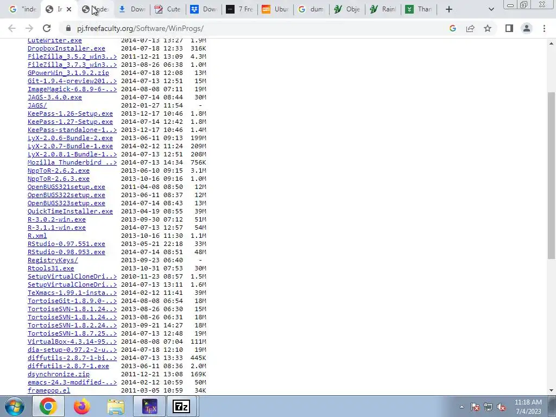Click the Google icon in the address bar

453,28
